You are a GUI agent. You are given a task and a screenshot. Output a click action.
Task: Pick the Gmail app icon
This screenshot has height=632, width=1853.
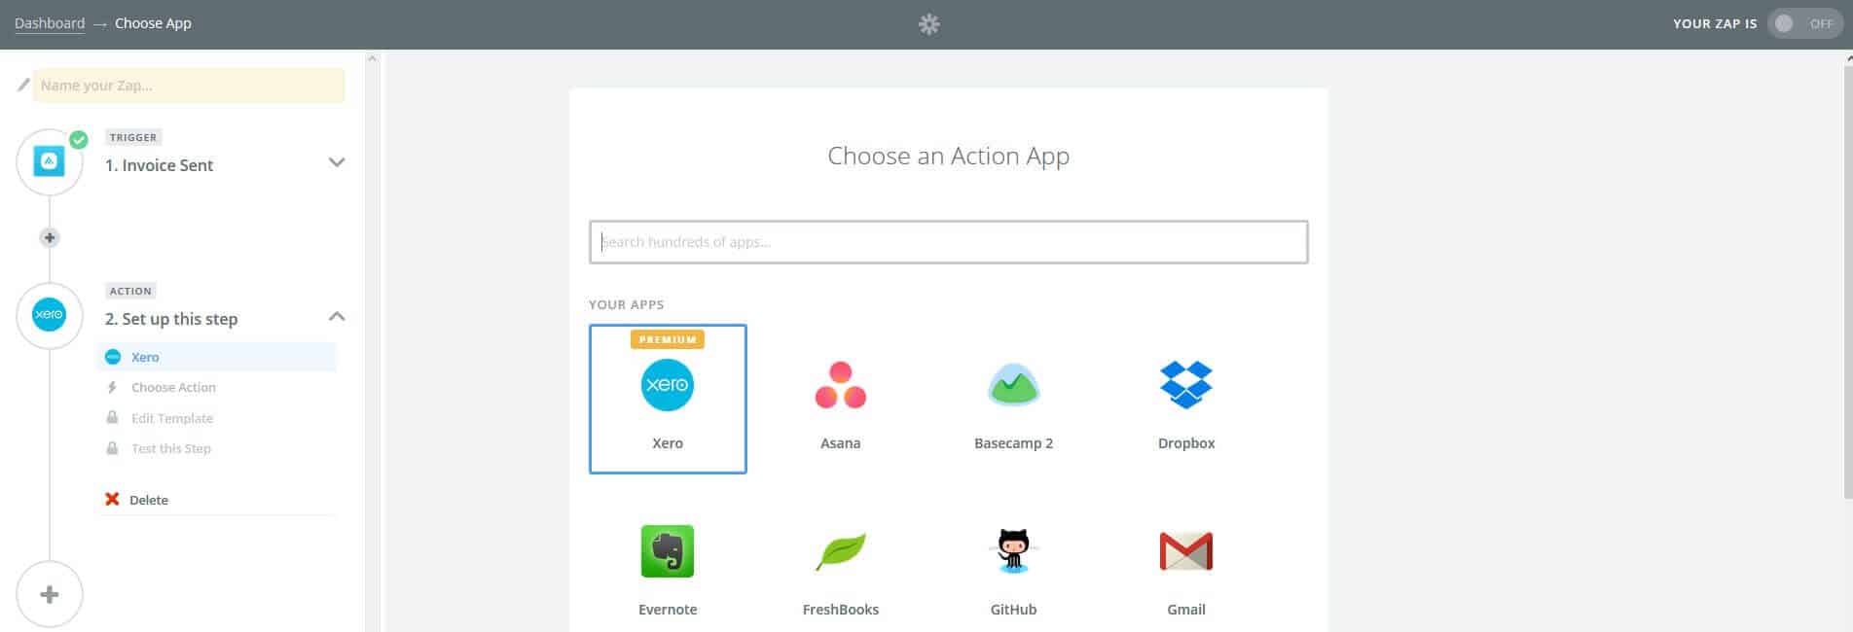[1186, 551]
